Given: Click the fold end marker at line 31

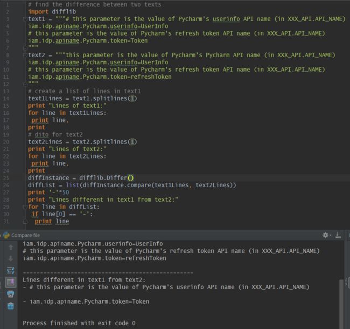Looking at the screenshot, I should tap(25, 222).
